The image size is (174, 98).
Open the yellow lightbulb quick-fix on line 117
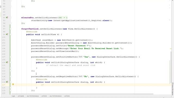tap(13, 85)
